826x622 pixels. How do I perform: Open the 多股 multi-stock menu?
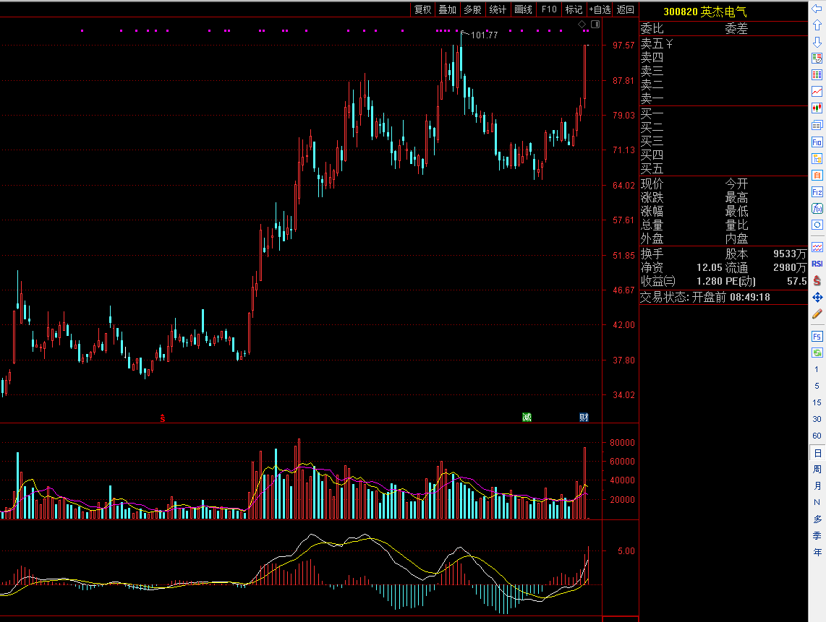click(x=472, y=9)
